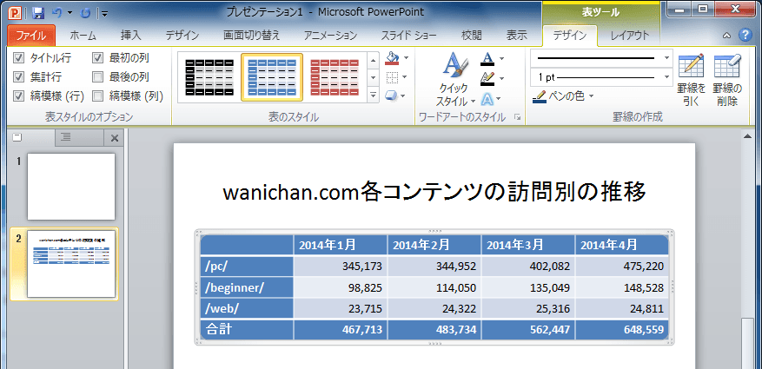Click the cell with value 24,322
Viewport: 762px width, 369px height.
pyautogui.click(x=434, y=308)
